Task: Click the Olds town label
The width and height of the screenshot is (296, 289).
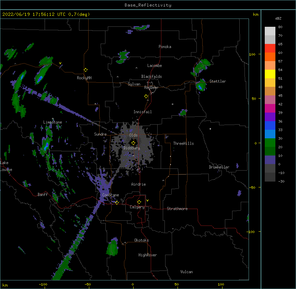Action: tap(133, 135)
